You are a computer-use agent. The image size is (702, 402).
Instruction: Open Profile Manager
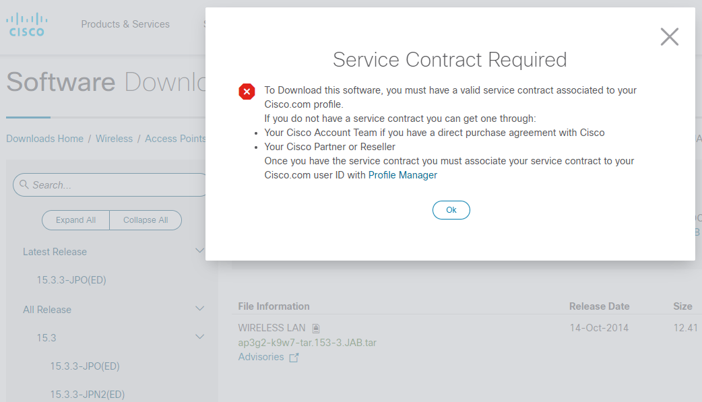pos(402,174)
